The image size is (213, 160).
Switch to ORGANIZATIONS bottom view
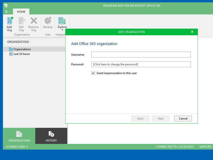coord(19,136)
